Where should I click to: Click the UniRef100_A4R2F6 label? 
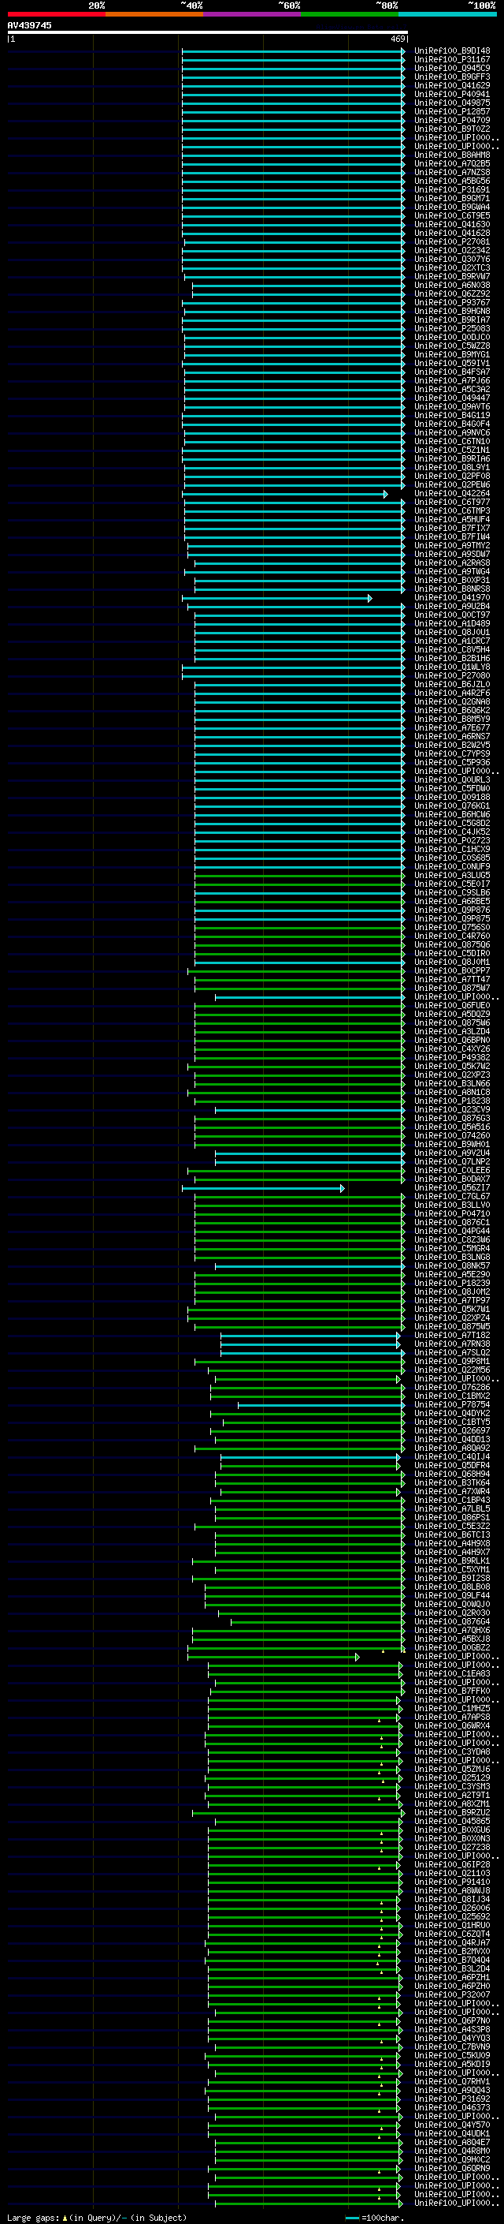pyautogui.click(x=452, y=693)
